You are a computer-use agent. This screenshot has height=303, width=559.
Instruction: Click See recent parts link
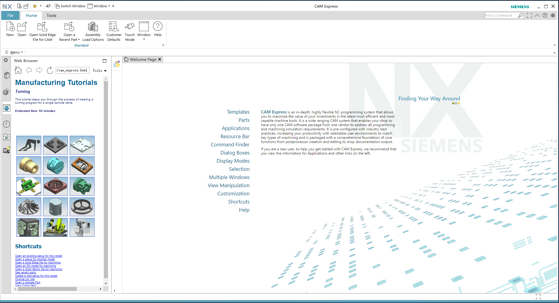point(25,272)
